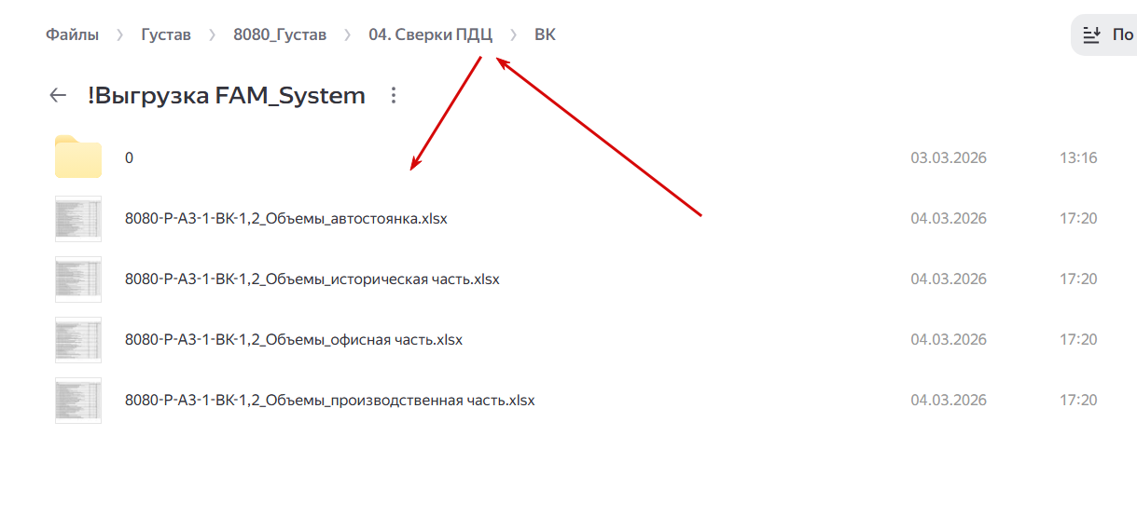The width and height of the screenshot is (1137, 531).
Task: Navigate to Густав breadcrumb folder
Action: click(x=166, y=35)
